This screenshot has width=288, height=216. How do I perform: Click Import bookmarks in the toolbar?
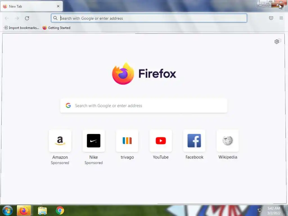point(21,28)
